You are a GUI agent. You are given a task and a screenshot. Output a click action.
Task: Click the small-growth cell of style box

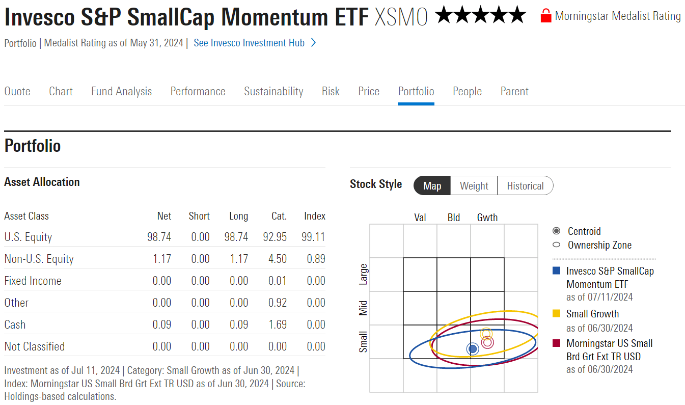(487, 341)
